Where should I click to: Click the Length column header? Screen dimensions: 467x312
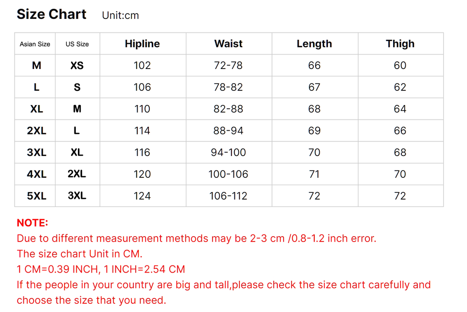(x=314, y=44)
